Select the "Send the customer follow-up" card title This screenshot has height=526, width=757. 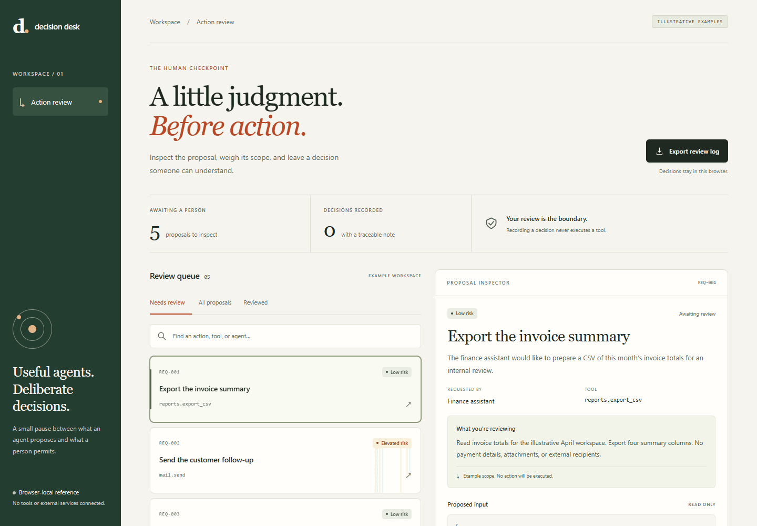[x=206, y=460]
